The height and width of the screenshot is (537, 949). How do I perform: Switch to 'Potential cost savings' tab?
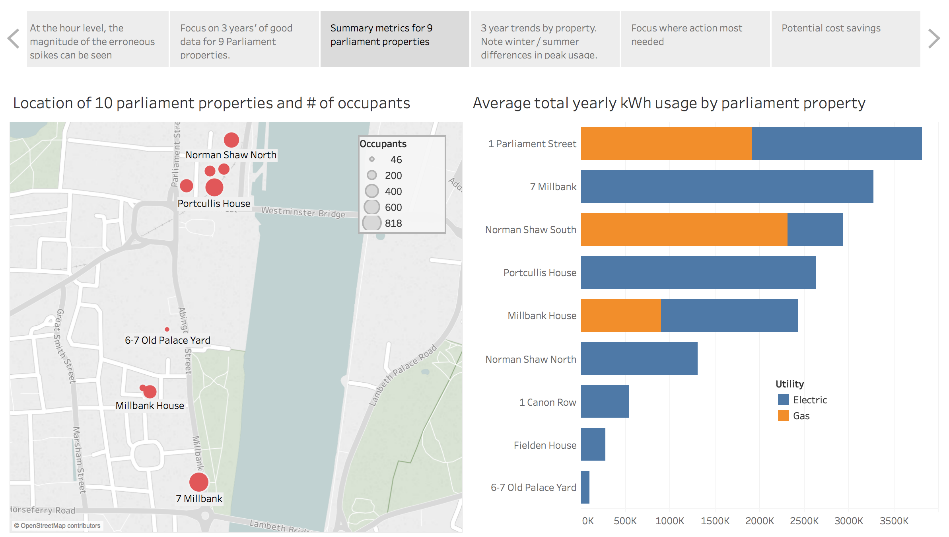pos(846,39)
